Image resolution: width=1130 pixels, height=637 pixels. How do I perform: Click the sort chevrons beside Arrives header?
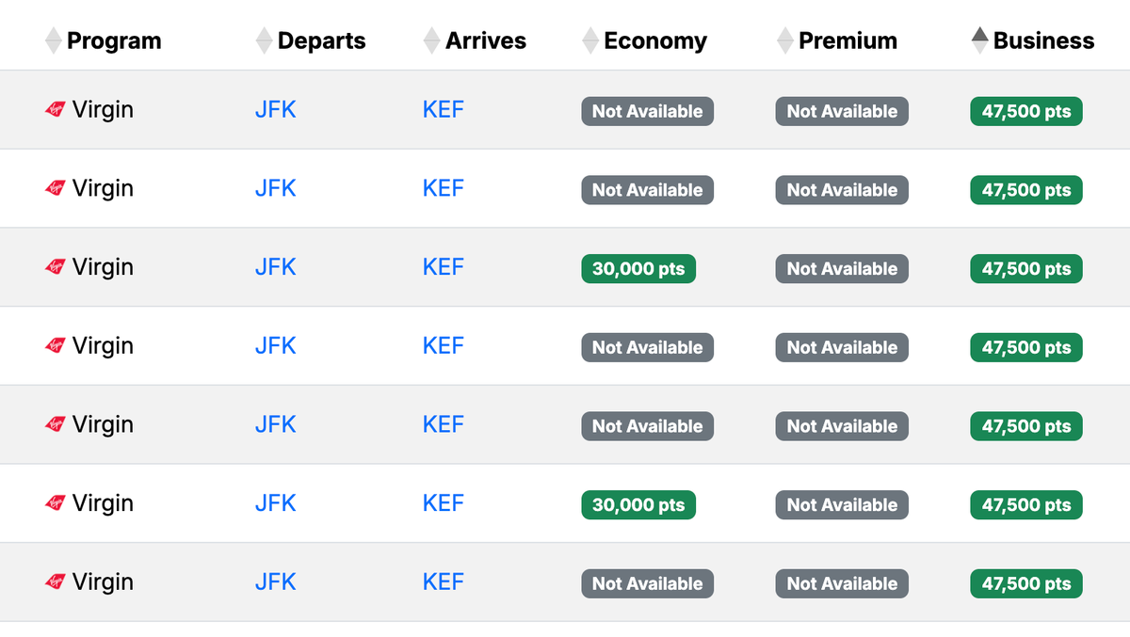(x=430, y=40)
